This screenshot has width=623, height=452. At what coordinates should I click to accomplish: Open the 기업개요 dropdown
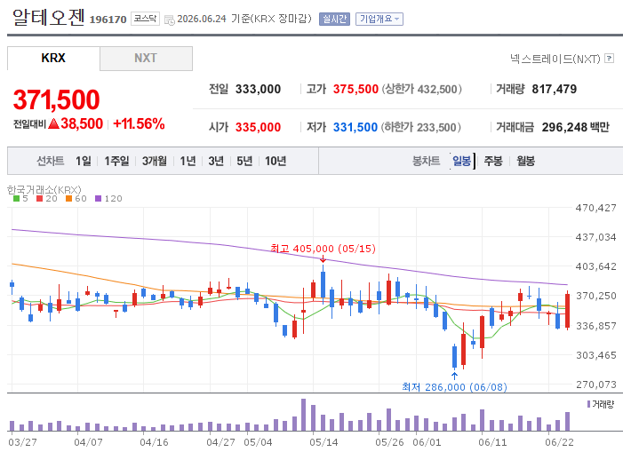(379, 19)
